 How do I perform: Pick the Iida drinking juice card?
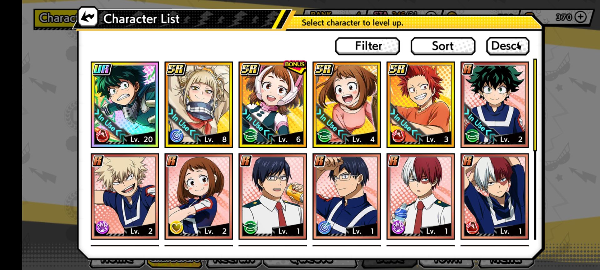[x=272, y=196]
